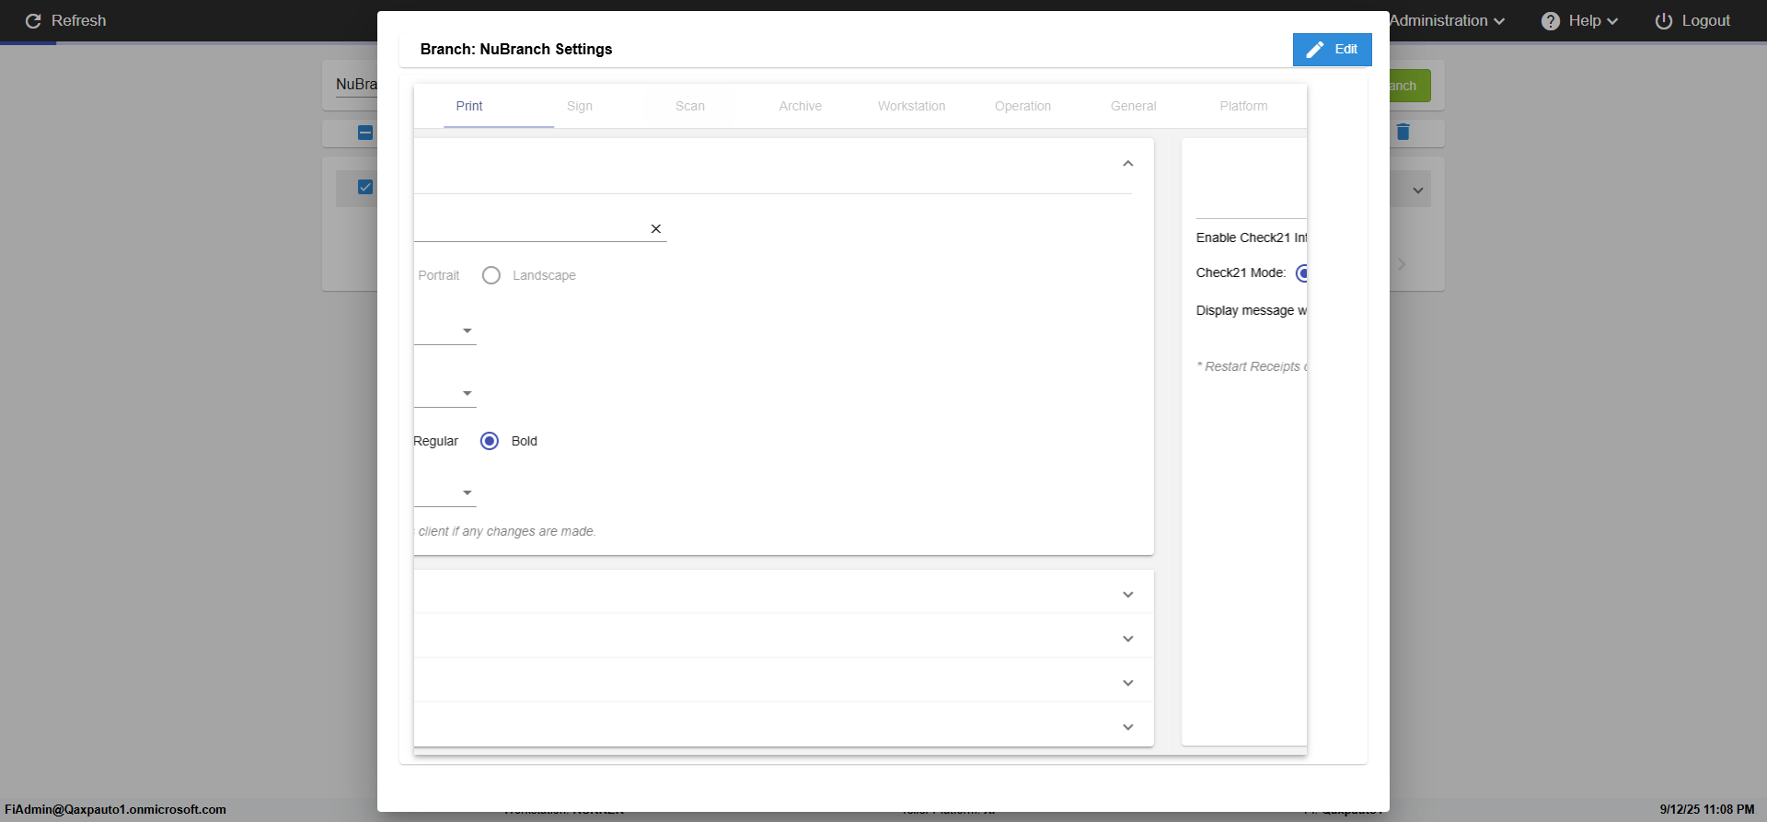This screenshot has width=1767, height=822.
Task: Click the pencil Edit button
Action: point(1332,50)
